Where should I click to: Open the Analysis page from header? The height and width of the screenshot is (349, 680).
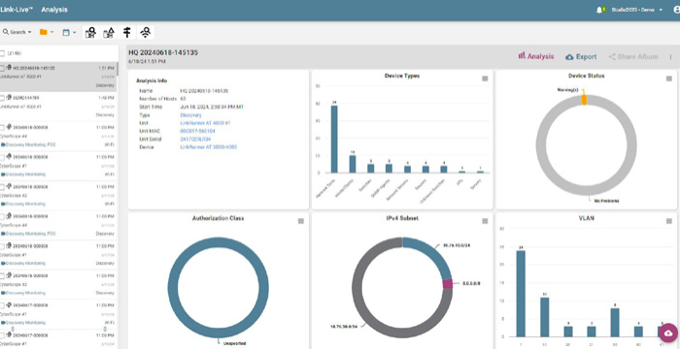click(54, 9)
